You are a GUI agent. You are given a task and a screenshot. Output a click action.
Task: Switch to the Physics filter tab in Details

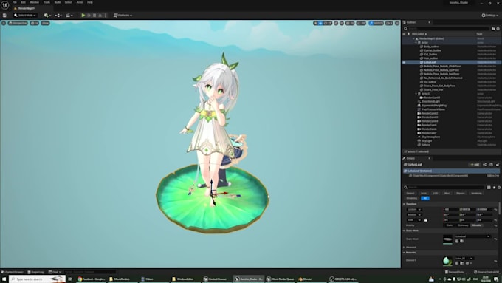pyautogui.click(x=461, y=194)
